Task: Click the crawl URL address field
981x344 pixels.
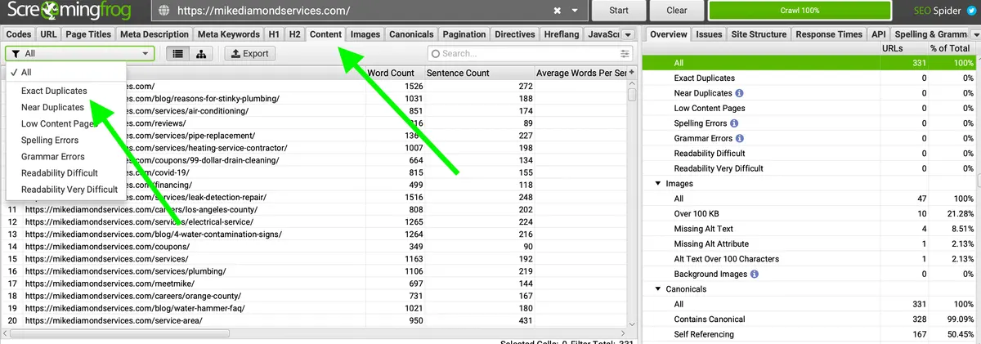Action: [x=360, y=11]
